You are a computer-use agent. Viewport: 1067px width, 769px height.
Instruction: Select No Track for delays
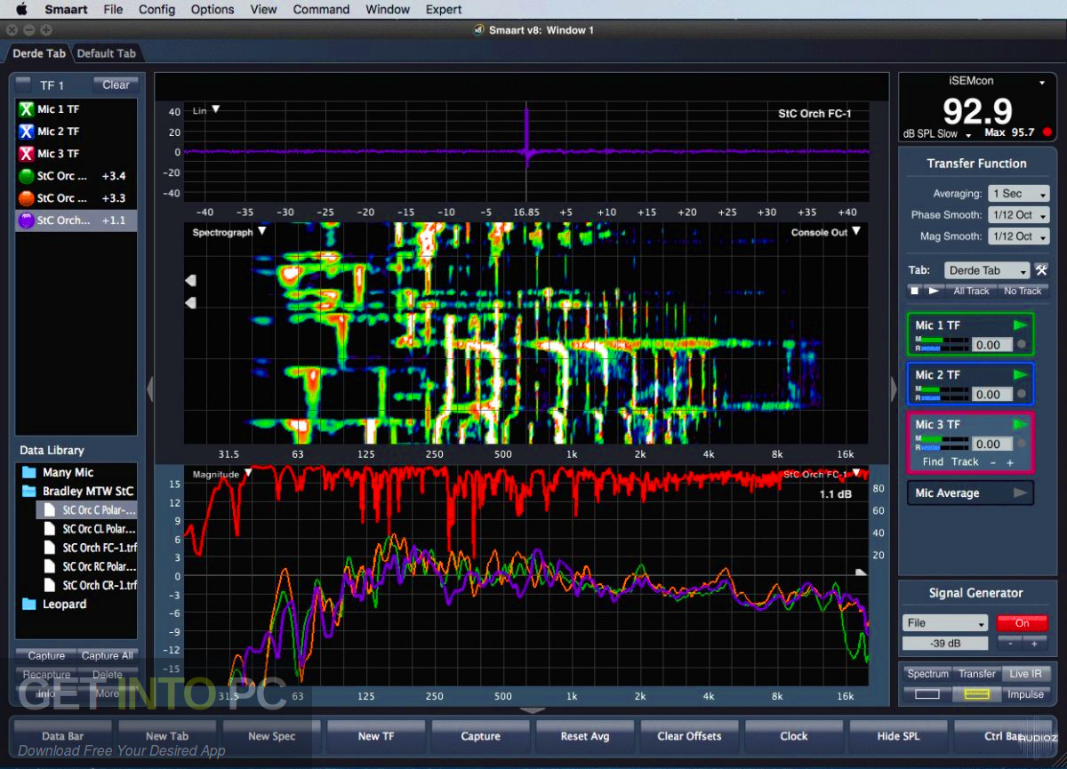click(1023, 291)
